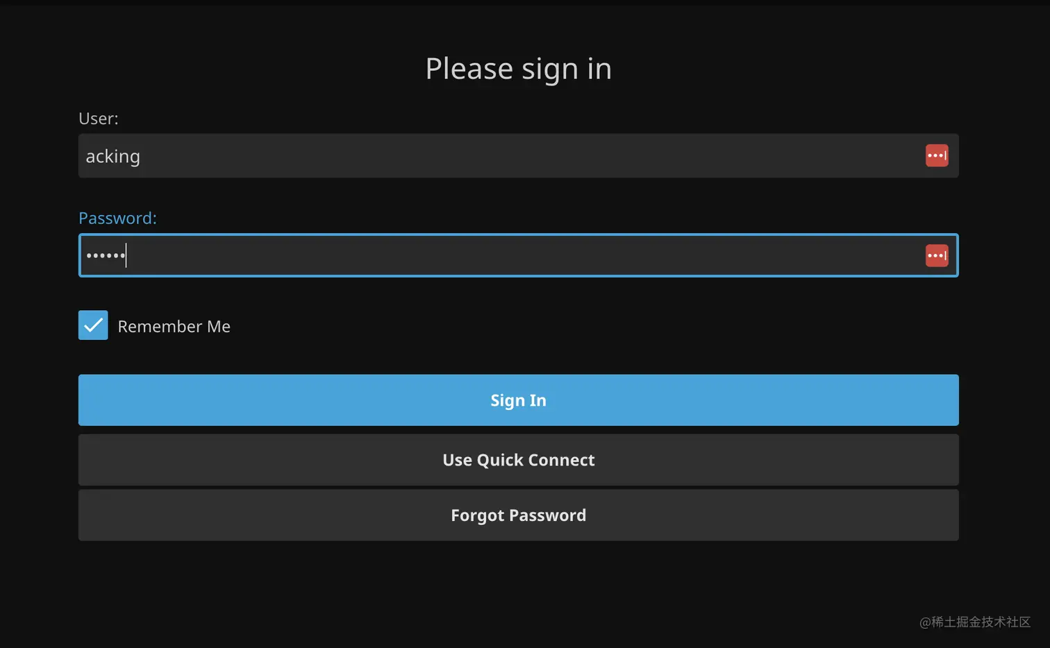Uncheck the Remember Me checkbox
Viewport: 1050px width, 648px height.
(93, 325)
